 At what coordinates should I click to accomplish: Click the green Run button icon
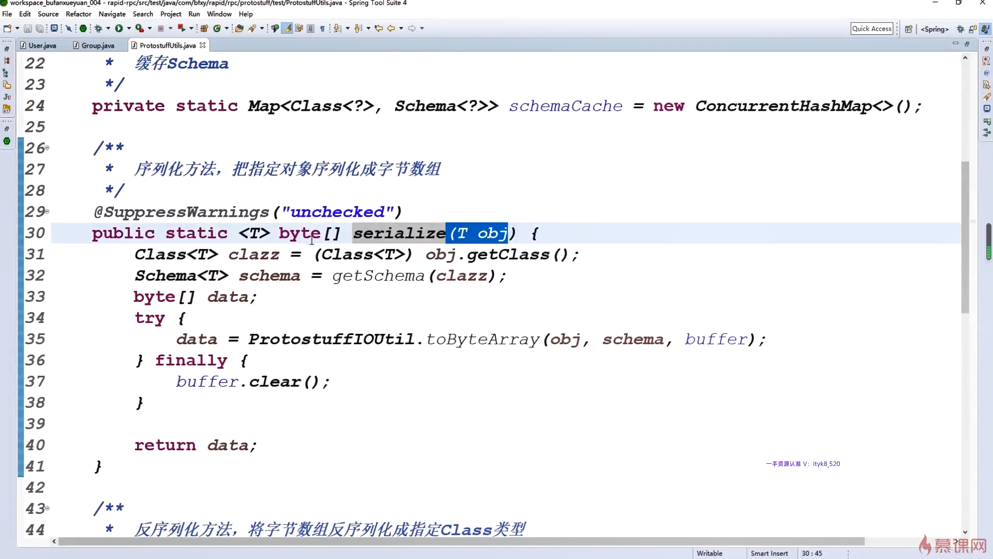click(119, 28)
